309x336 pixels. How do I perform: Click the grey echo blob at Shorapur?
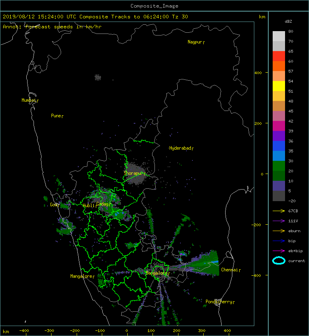coord(135,174)
